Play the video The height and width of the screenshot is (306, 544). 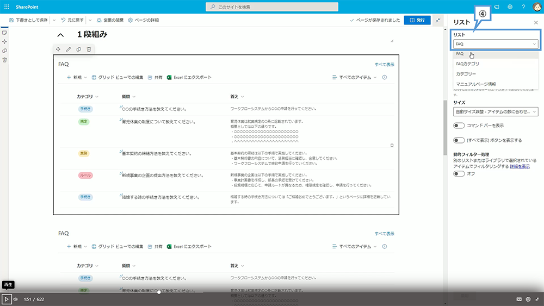click(6, 299)
